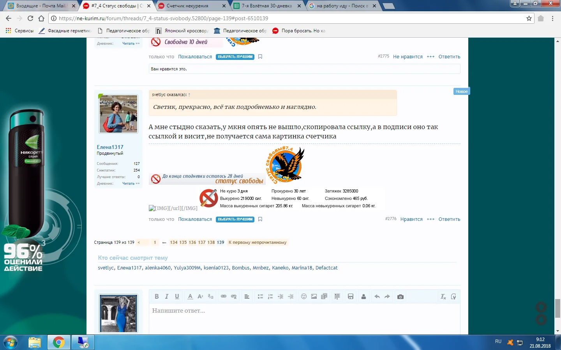Open Елена1317 username profile link
The height and width of the screenshot is (350, 561).
click(x=110, y=147)
